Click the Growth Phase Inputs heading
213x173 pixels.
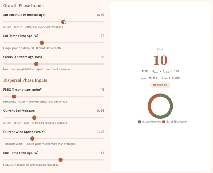(x=23, y=5)
